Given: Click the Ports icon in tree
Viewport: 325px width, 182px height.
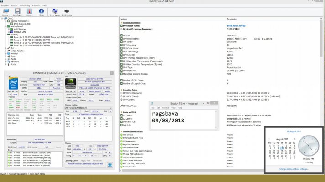Looking at the screenshot, I should point(9,64).
